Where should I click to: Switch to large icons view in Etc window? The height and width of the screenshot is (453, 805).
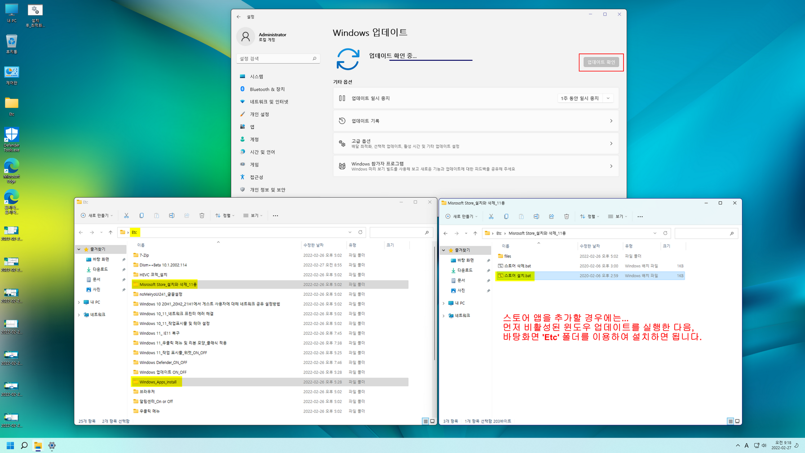[x=433, y=421]
